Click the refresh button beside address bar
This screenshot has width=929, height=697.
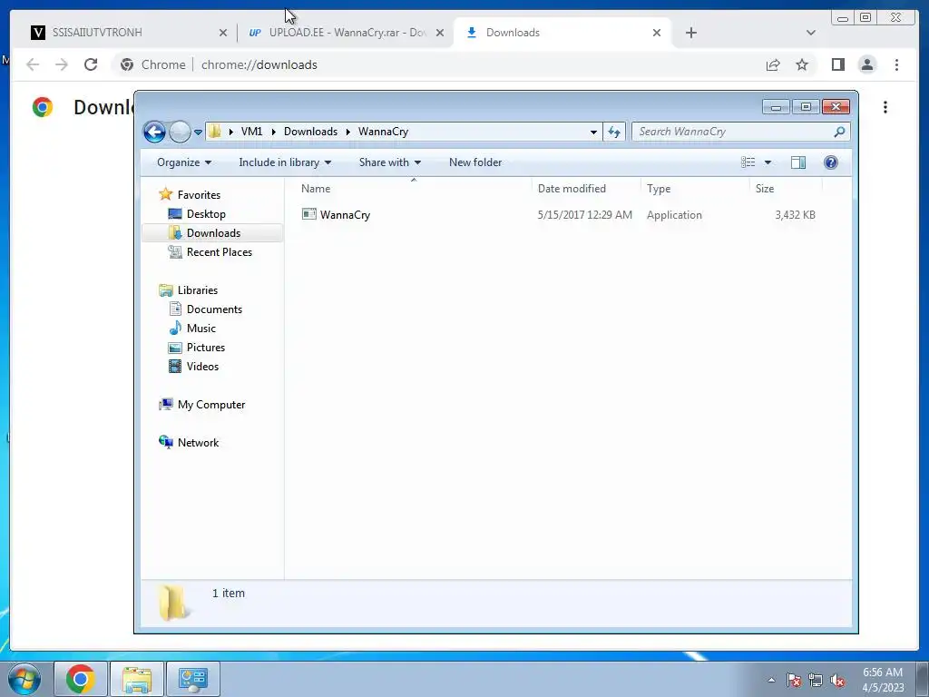pyautogui.click(x=614, y=132)
